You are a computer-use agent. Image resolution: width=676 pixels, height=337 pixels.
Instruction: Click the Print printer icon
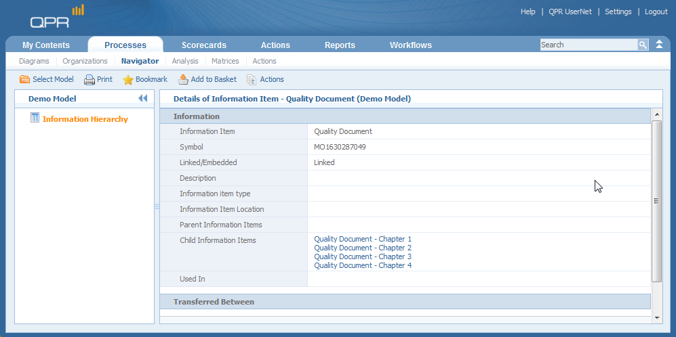tap(89, 79)
